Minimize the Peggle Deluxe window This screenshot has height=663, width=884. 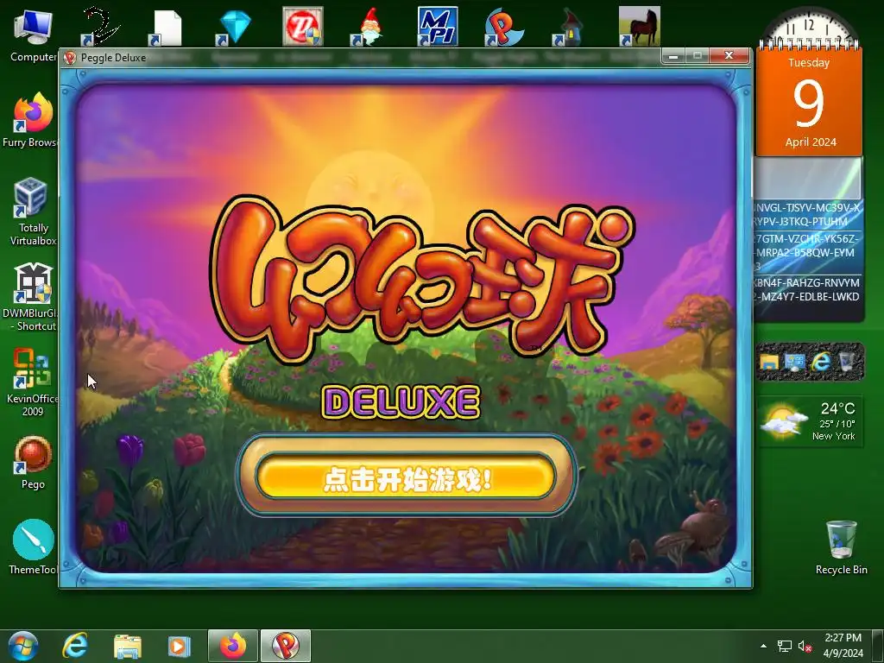tap(673, 56)
